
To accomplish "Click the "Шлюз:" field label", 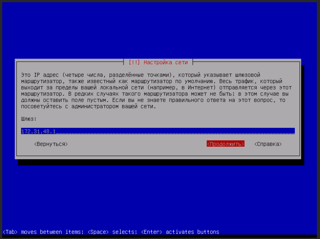I will [29, 119].
